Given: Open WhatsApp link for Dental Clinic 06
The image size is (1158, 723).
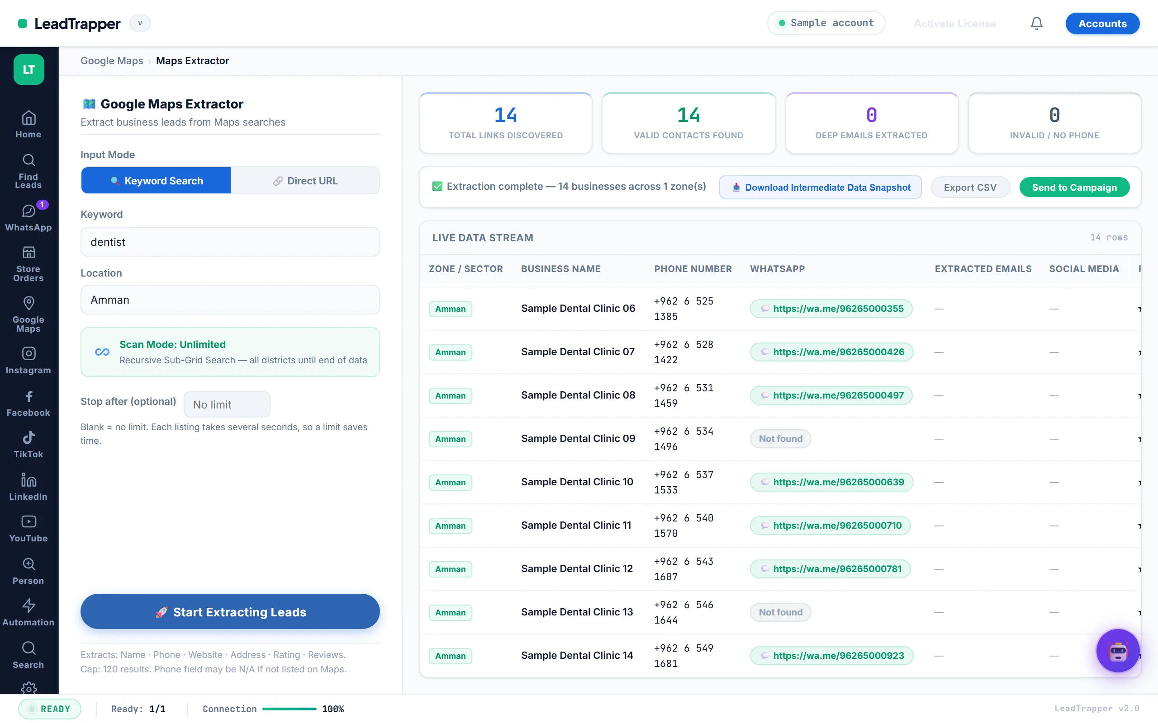Looking at the screenshot, I should 831,309.
